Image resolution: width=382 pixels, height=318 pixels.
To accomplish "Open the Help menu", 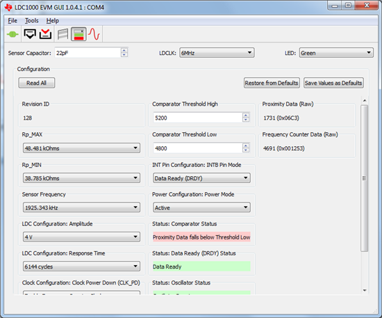I will [x=53, y=21].
